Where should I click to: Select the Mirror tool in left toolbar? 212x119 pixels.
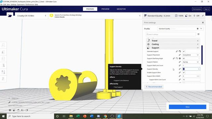pos(3,65)
